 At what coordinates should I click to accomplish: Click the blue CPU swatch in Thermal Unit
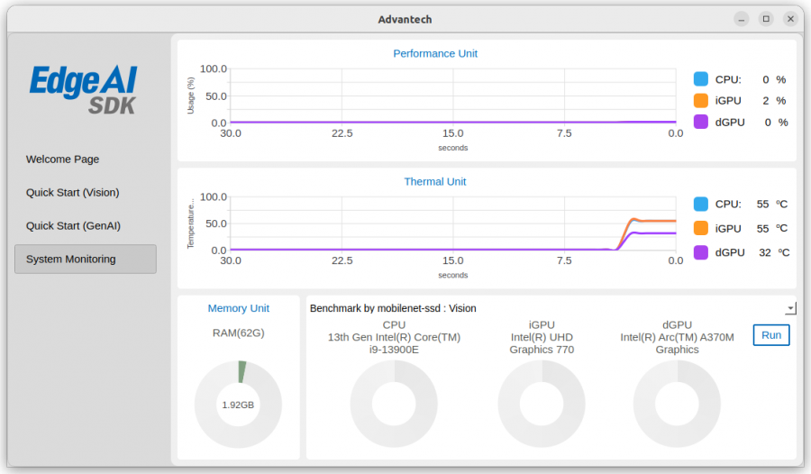(701, 204)
